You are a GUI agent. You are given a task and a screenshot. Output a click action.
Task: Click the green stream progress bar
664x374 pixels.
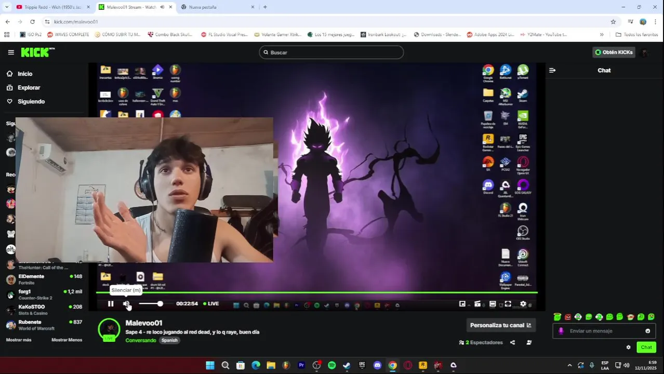(316, 293)
